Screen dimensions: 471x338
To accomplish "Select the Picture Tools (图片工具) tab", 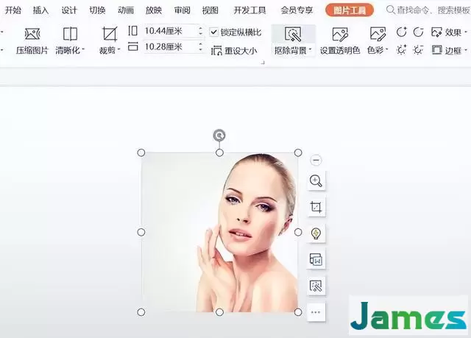I will coord(350,10).
